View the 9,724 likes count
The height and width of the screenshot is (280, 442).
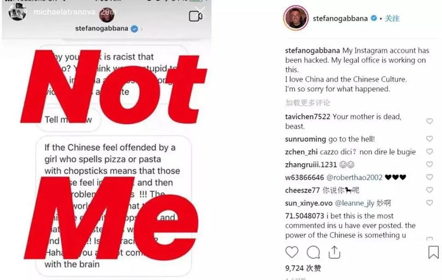[303, 268]
